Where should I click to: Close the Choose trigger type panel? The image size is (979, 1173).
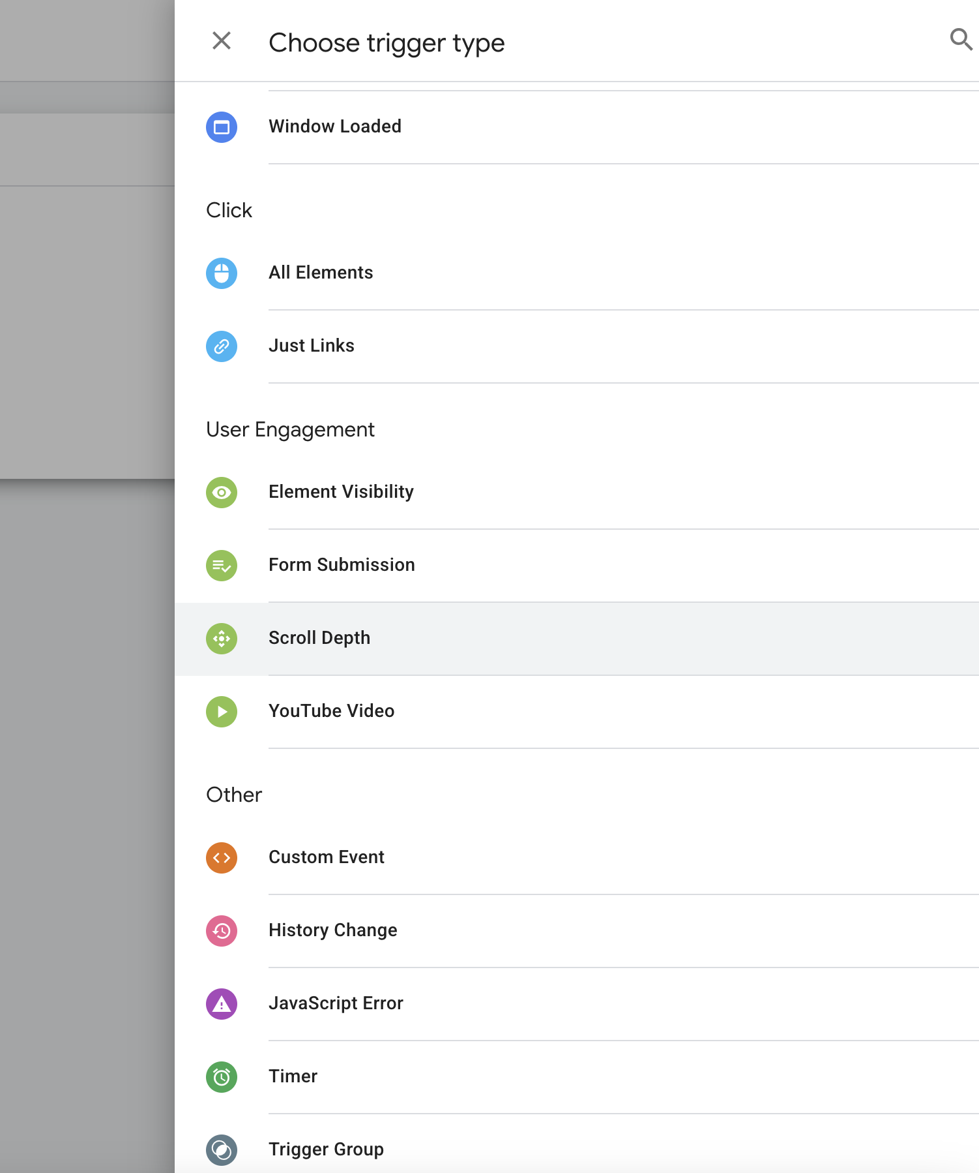click(x=222, y=41)
